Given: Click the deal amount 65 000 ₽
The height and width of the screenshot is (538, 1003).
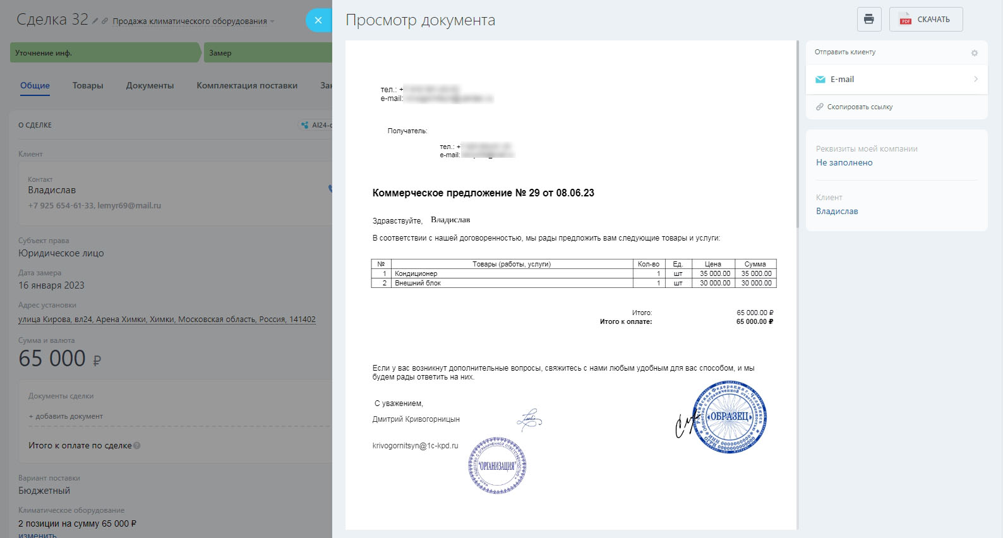Looking at the screenshot, I should 60,359.
